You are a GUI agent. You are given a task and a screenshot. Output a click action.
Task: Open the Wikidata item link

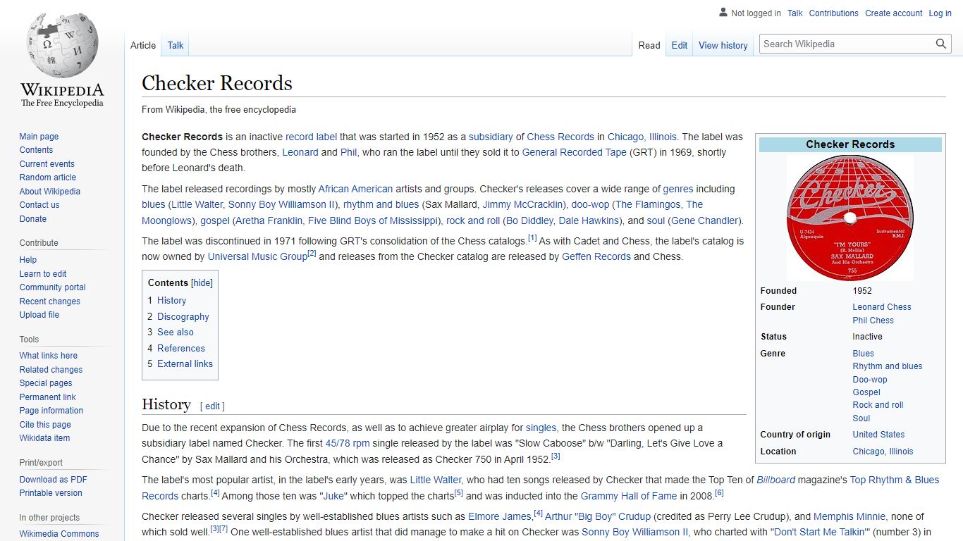pos(44,438)
